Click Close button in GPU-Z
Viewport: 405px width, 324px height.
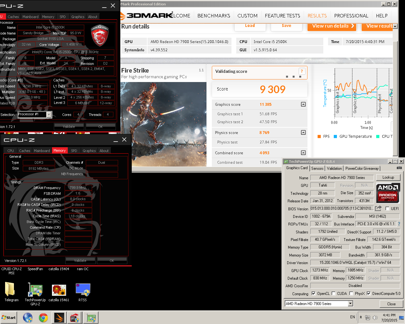click(x=391, y=304)
